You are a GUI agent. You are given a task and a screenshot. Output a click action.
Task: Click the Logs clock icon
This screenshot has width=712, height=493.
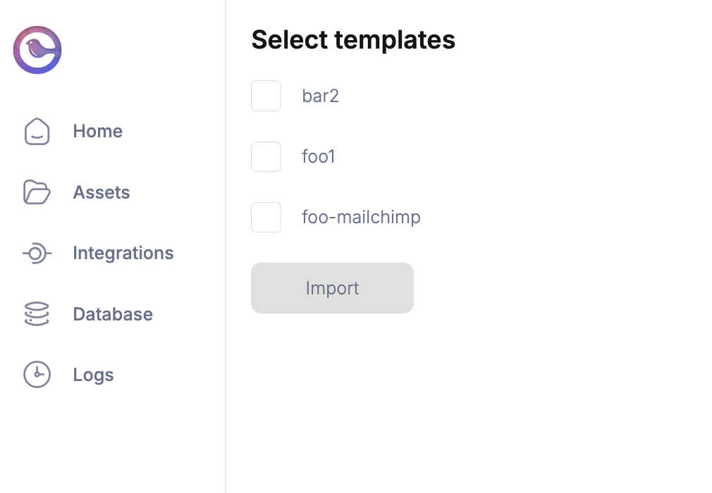37,375
